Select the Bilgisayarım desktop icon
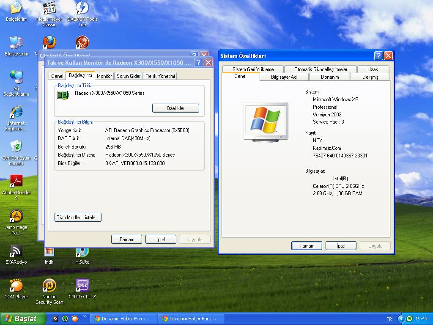This screenshot has width=433, height=325. coord(16,46)
